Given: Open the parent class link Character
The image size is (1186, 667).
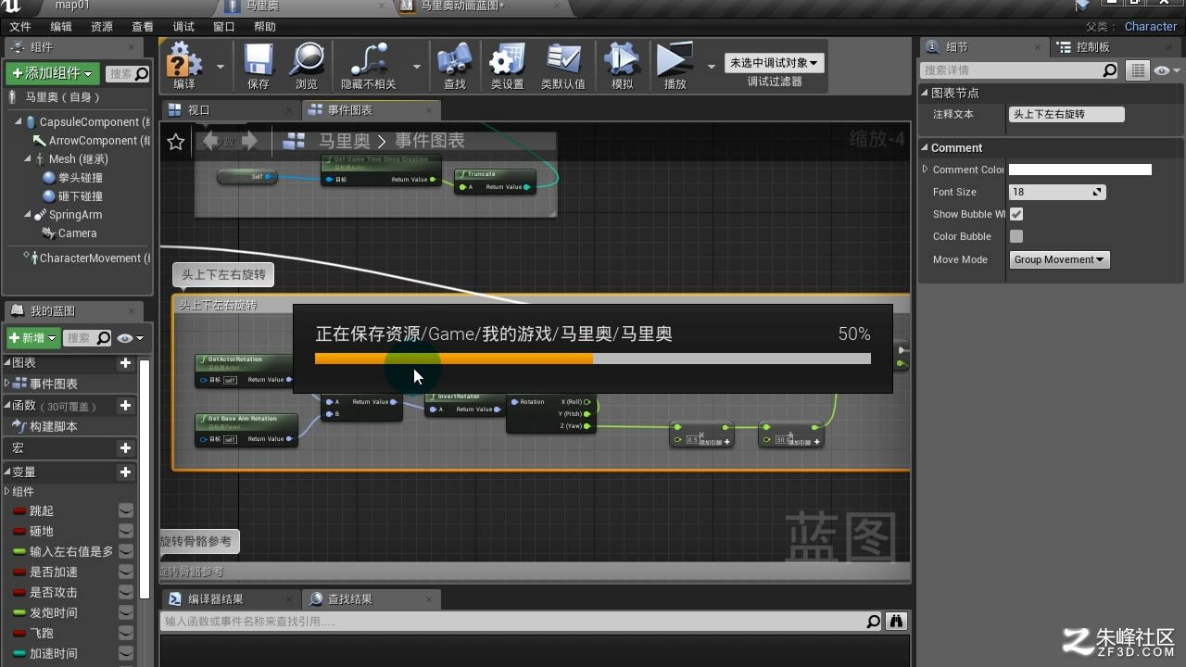Looking at the screenshot, I should (1151, 27).
